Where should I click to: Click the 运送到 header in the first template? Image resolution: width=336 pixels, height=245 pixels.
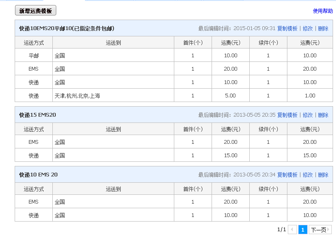click(x=113, y=43)
